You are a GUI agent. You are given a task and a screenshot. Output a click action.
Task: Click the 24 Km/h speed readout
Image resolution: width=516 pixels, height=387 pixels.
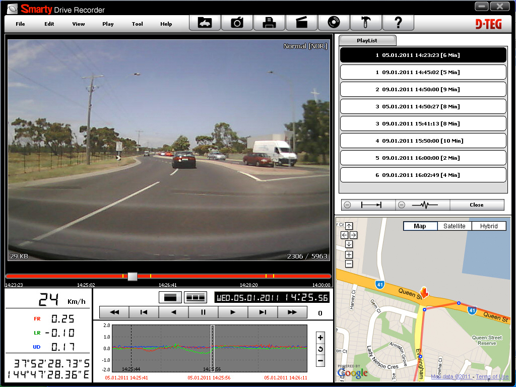pyautogui.click(x=62, y=300)
